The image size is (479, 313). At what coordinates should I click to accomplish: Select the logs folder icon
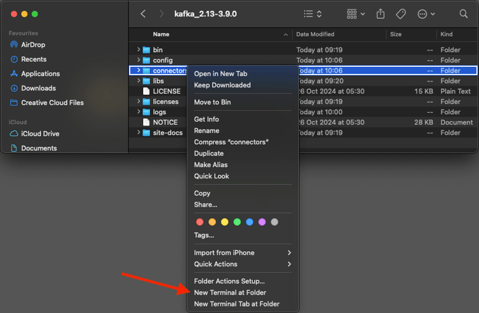tap(147, 112)
